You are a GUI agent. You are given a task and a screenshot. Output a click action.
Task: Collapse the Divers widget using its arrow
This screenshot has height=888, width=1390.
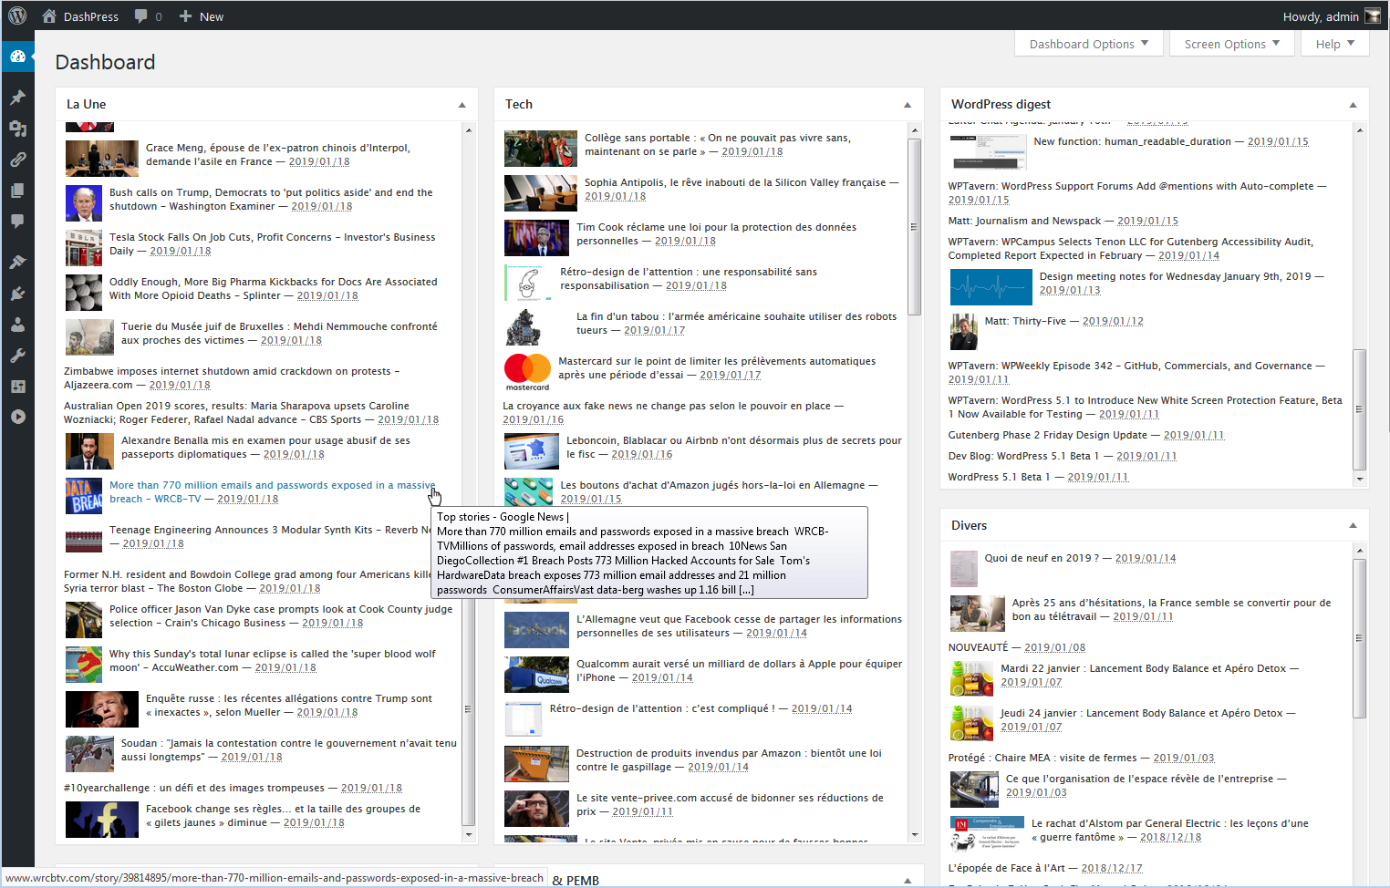click(x=1353, y=526)
